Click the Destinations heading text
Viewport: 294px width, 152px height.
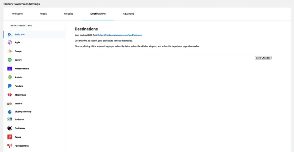(x=86, y=29)
